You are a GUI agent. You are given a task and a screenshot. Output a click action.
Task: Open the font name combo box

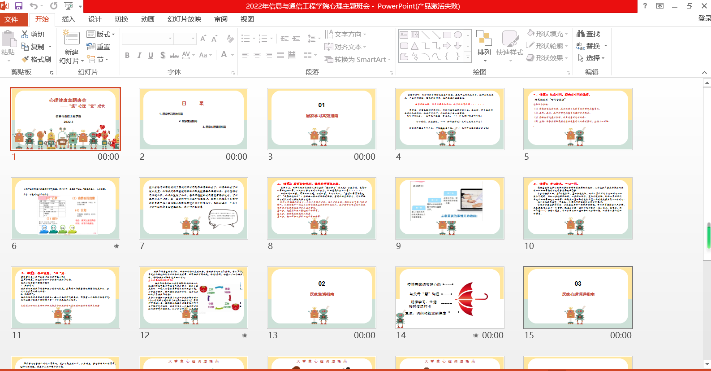pos(147,39)
